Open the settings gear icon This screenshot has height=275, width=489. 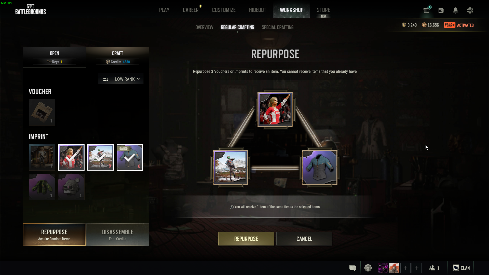(x=470, y=10)
